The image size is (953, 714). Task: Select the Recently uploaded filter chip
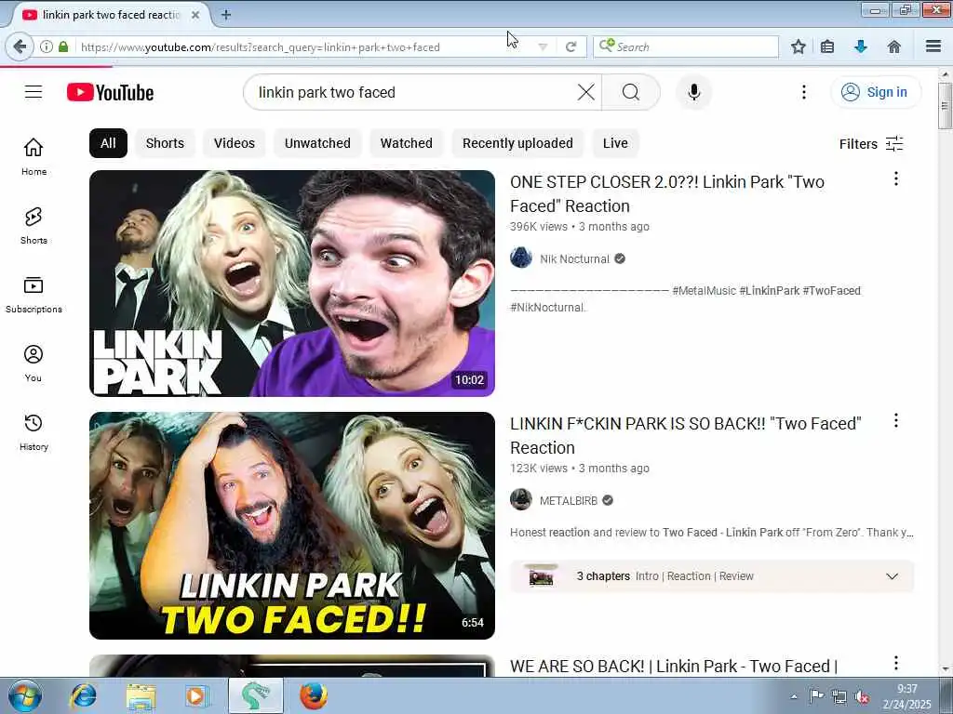(517, 143)
